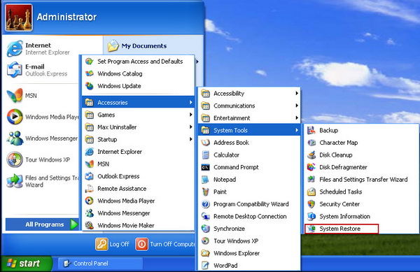Viewport: 420px width, 272px height.
Task: Open Windows Catalog icon
Action: (x=89, y=73)
